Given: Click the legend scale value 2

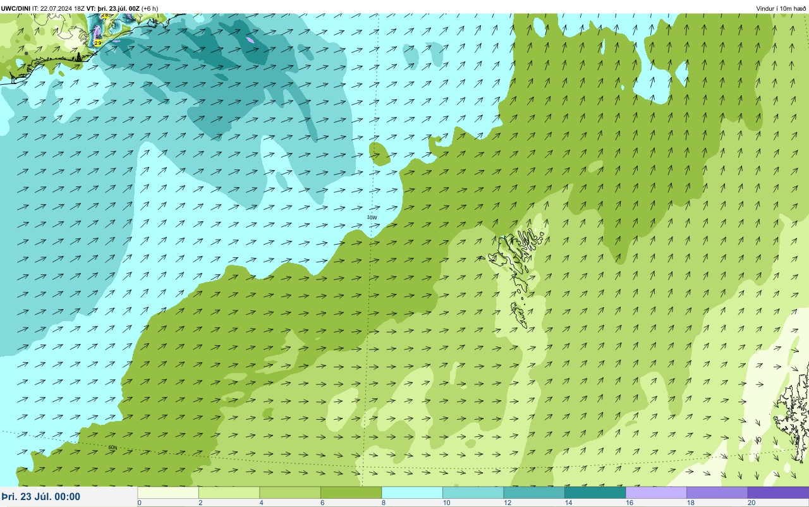Looking at the screenshot, I should [x=199, y=503].
